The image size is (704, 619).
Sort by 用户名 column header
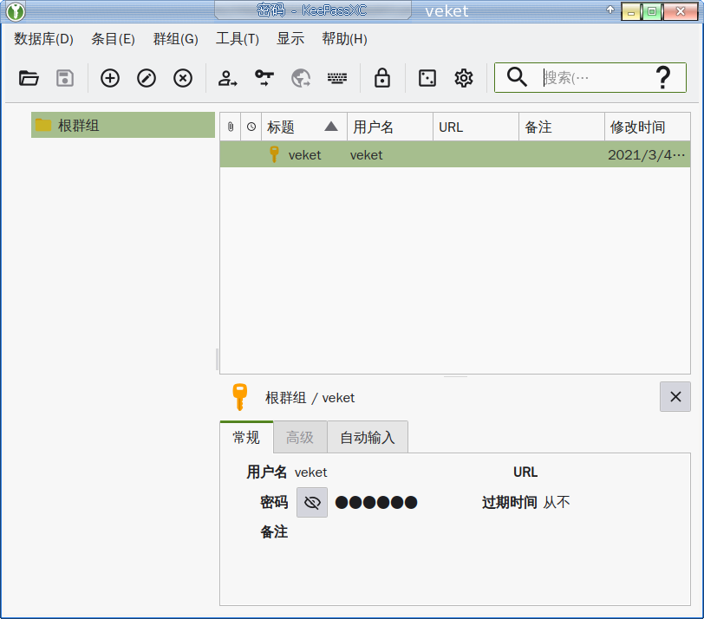390,127
